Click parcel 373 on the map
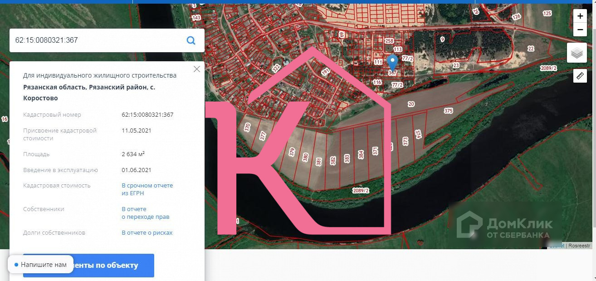 405,141
